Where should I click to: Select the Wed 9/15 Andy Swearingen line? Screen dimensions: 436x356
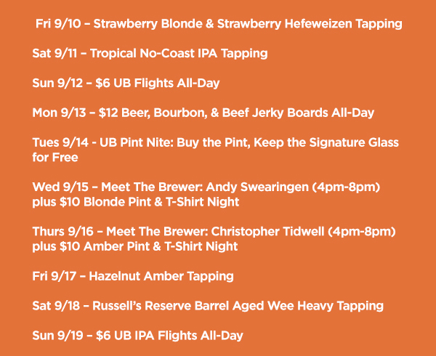coord(206,187)
